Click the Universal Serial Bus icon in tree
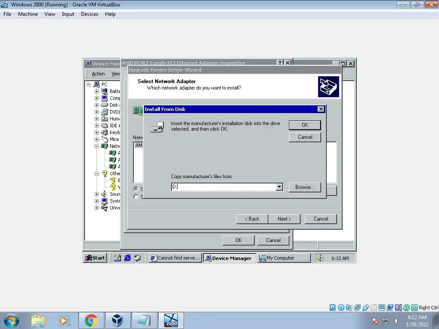 [105, 208]
